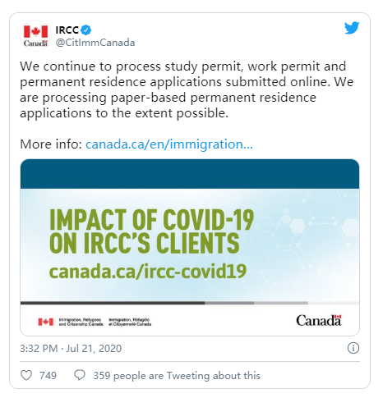Like the tweet with heart icon
The width and height of the screenshot is (383, 398).
point(26,375)
